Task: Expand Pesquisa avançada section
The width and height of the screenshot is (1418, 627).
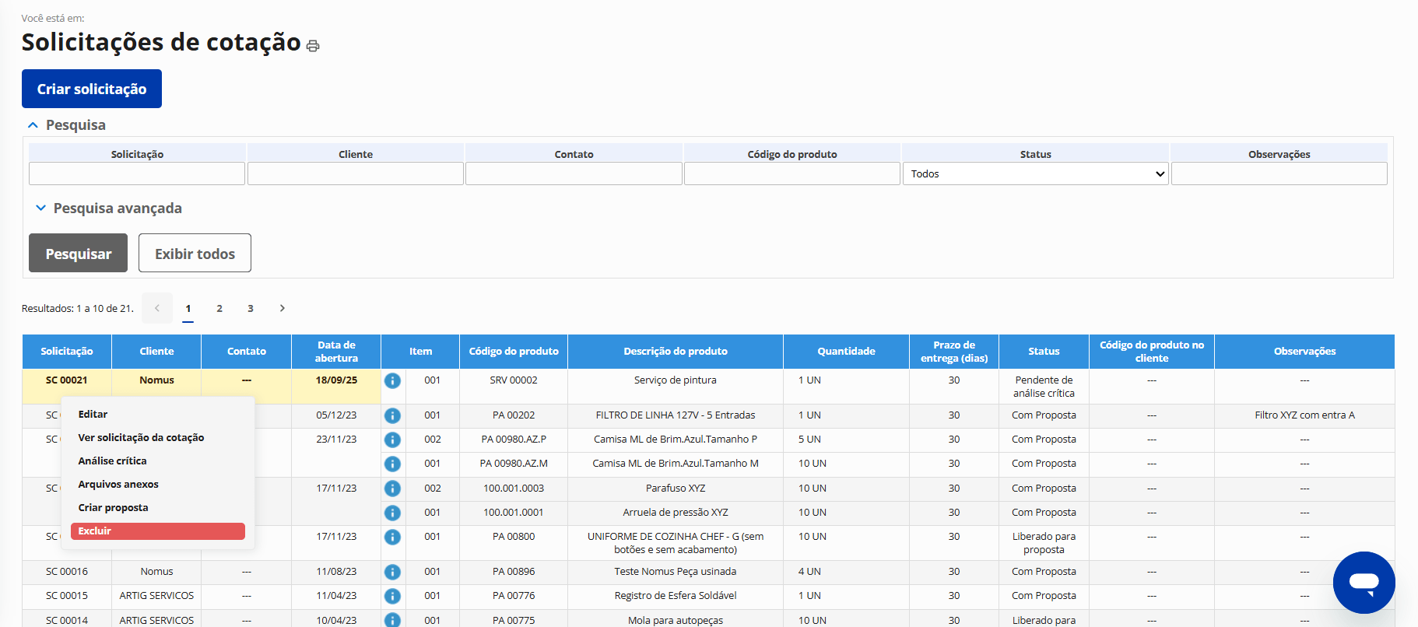Action: click(x=41, y=208)
